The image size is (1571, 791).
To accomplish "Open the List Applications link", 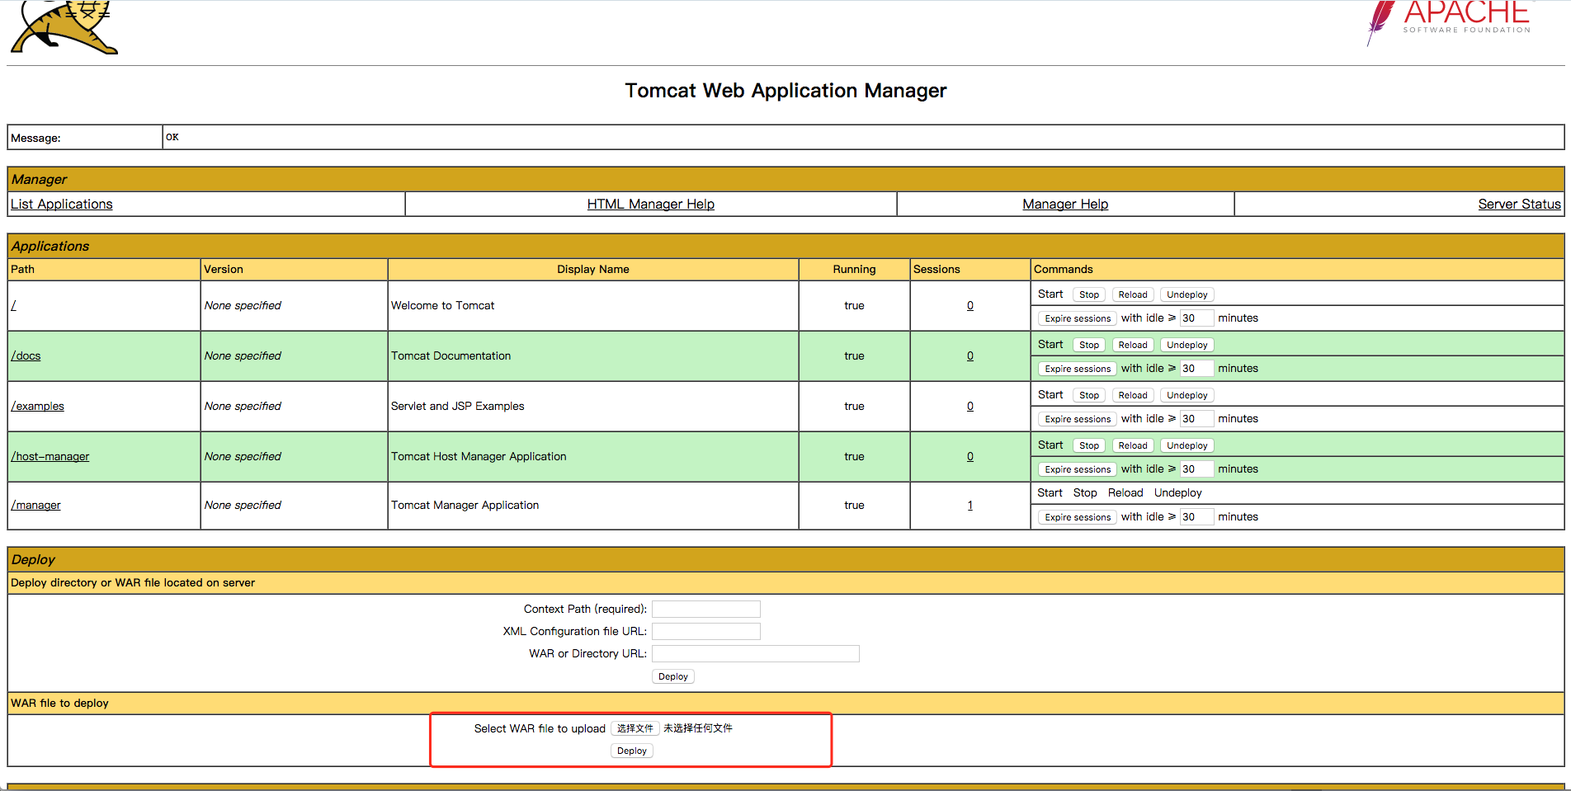I will (x=62, y=204).
